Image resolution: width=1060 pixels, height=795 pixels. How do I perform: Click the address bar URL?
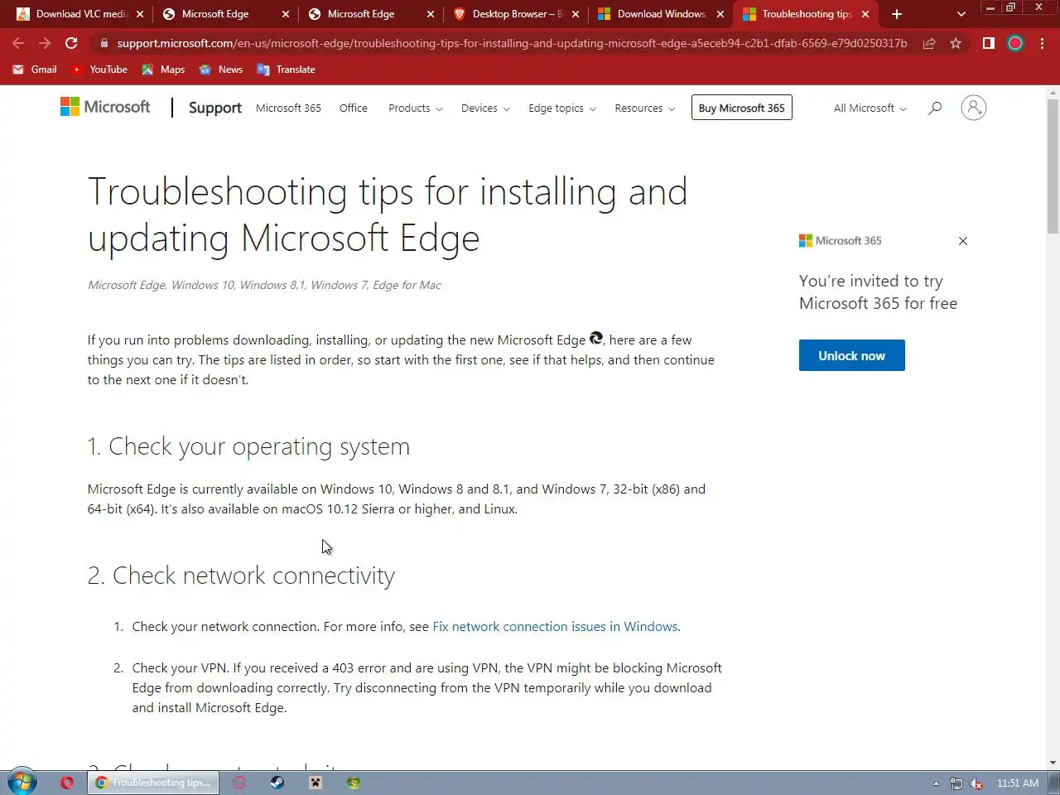512,43
